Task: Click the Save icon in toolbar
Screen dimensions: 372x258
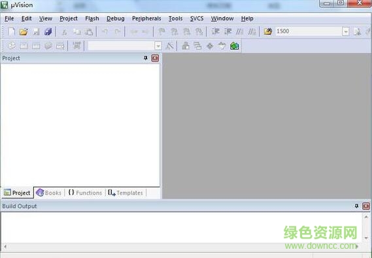Action: (36, 31)
